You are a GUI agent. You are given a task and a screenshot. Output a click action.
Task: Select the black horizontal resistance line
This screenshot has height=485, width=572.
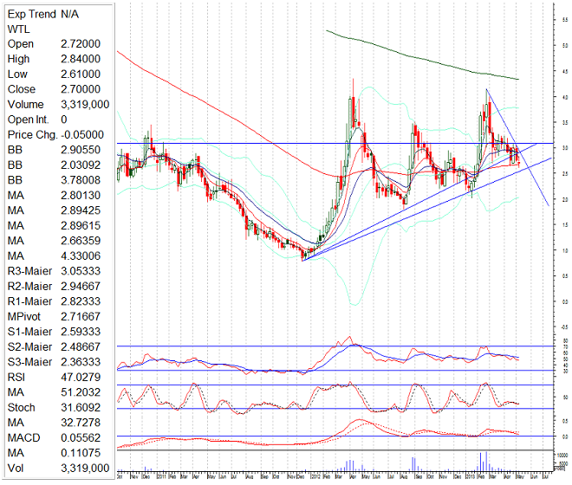[x=260, y=143]
